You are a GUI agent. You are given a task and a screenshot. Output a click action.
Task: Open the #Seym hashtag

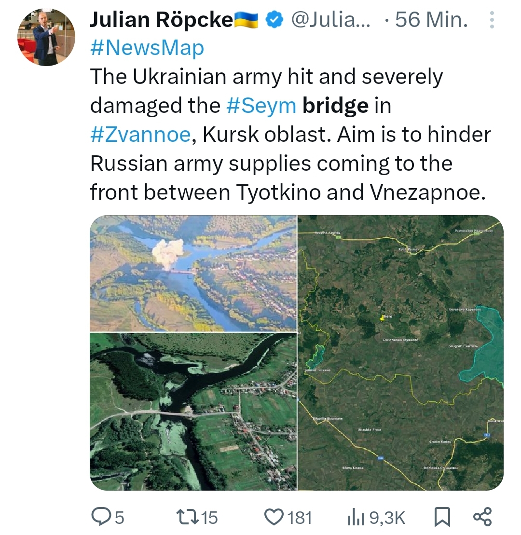coord(261,106)
